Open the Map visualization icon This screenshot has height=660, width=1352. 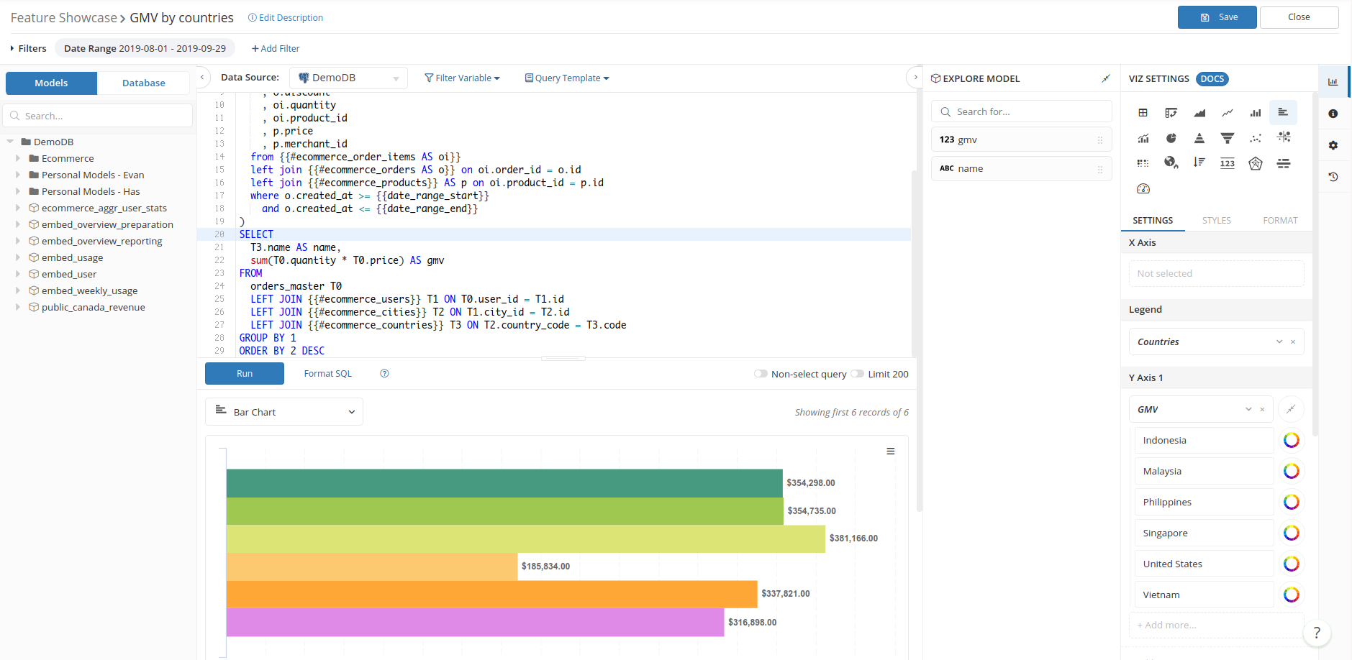coord(1171,163)
